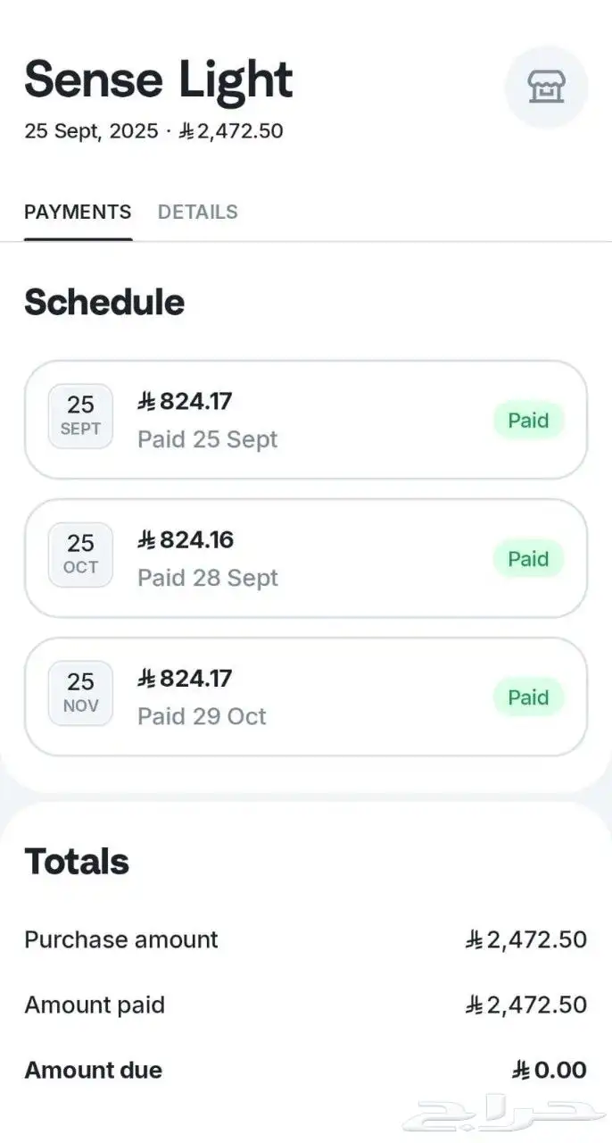Screen dimensions: 612x1143
Task: Open the DETAILS tab
Action: [x=197, y=213]
